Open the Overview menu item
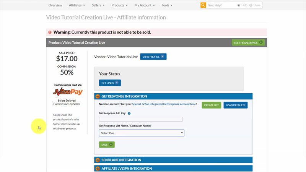The height and width of the screenshot is (172, 306). (x=55, y=5)
